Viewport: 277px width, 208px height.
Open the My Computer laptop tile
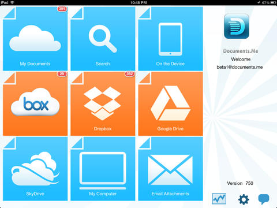point(103,169)
